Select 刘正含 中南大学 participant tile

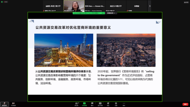(116, 6)
